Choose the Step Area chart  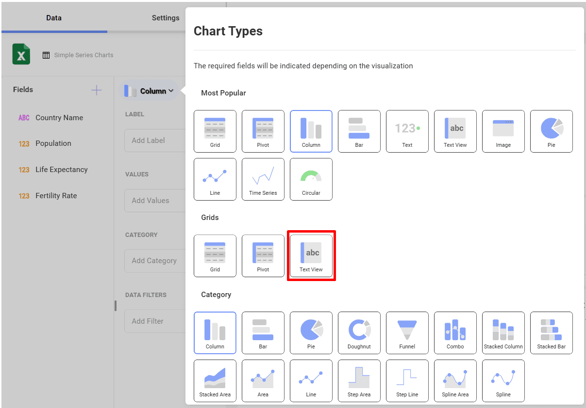click(x=359, y=381)
